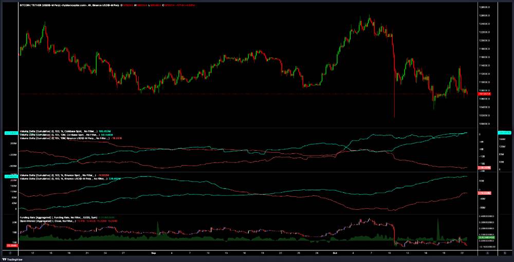Click the green funding rate value tag on the right axis

(485, 238)
